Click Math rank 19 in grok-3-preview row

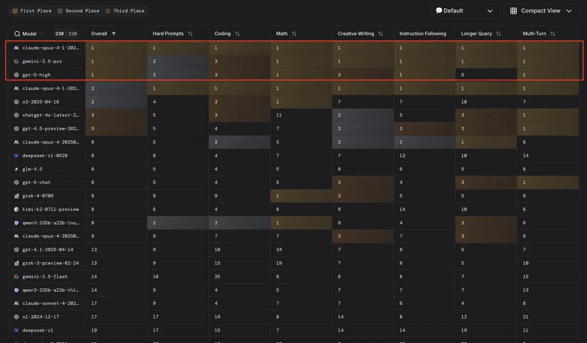(279, 263)
